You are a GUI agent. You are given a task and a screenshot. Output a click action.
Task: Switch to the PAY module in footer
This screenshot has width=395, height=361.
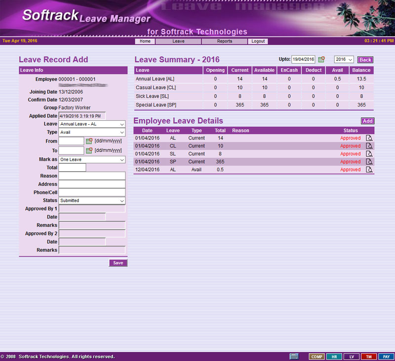tap(386, 357)
